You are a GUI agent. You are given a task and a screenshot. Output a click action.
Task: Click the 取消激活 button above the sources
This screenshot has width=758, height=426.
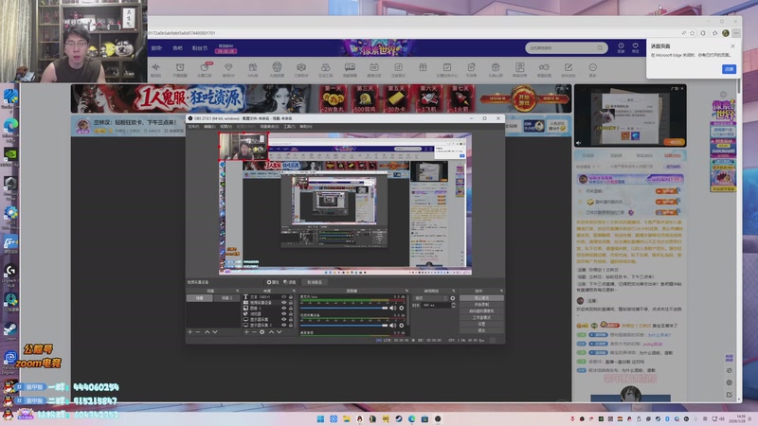coord(315,282)
